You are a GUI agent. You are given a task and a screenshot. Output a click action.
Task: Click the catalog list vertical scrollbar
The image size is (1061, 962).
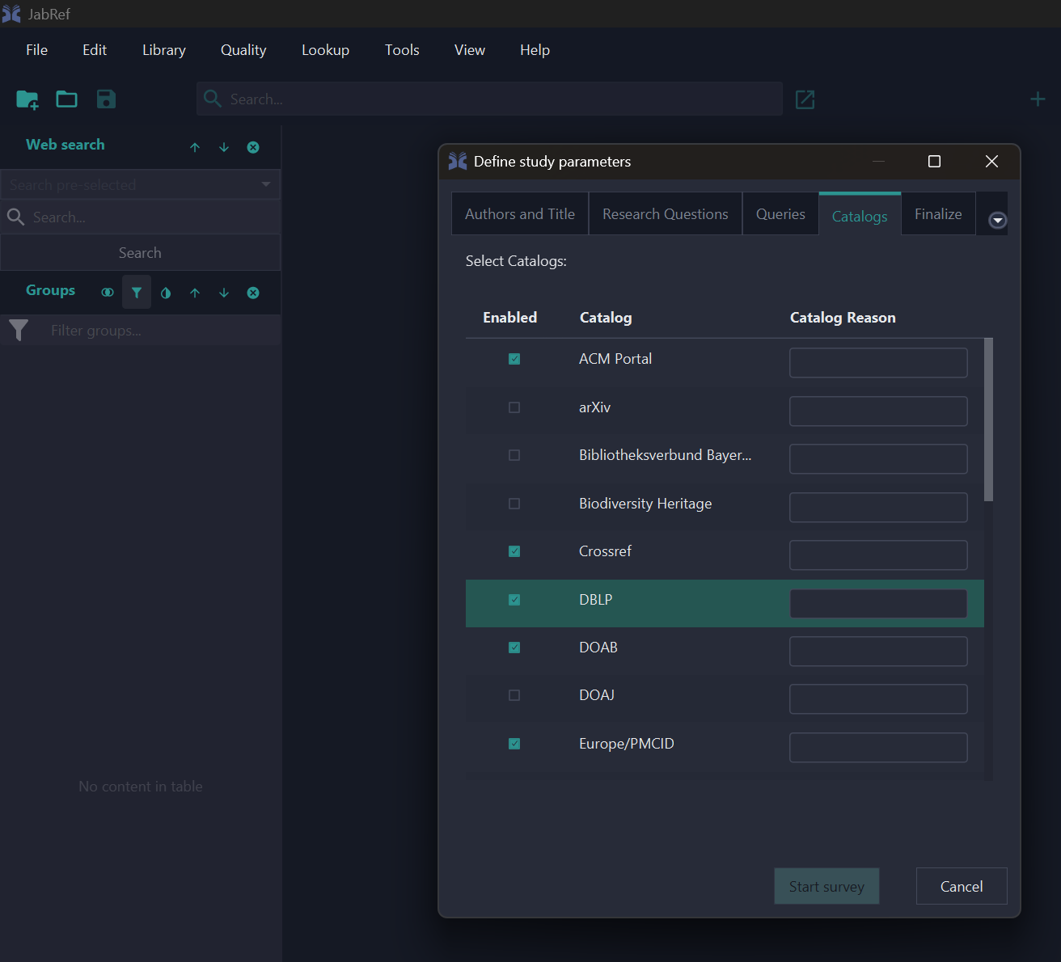pos(988,420)
